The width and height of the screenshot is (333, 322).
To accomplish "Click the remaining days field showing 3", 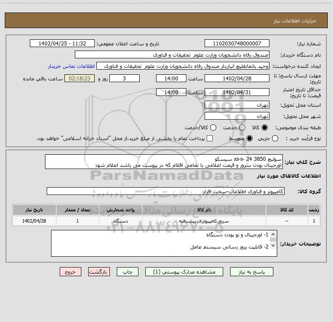I will point(125,78).
